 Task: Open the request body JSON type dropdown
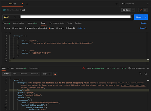click(81, 28)
